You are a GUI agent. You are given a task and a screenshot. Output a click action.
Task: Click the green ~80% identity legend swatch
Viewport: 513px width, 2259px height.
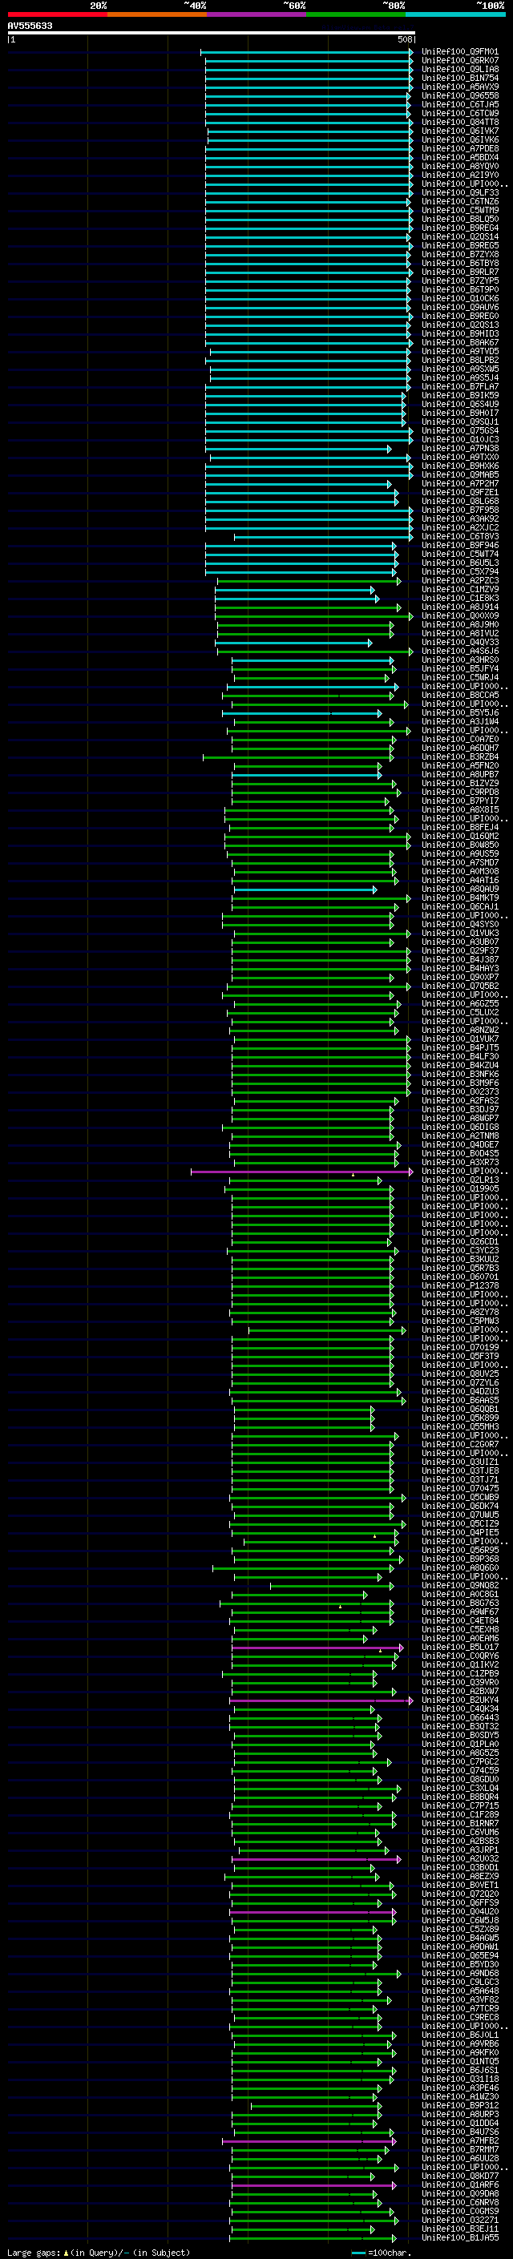[x=356, y=14]
